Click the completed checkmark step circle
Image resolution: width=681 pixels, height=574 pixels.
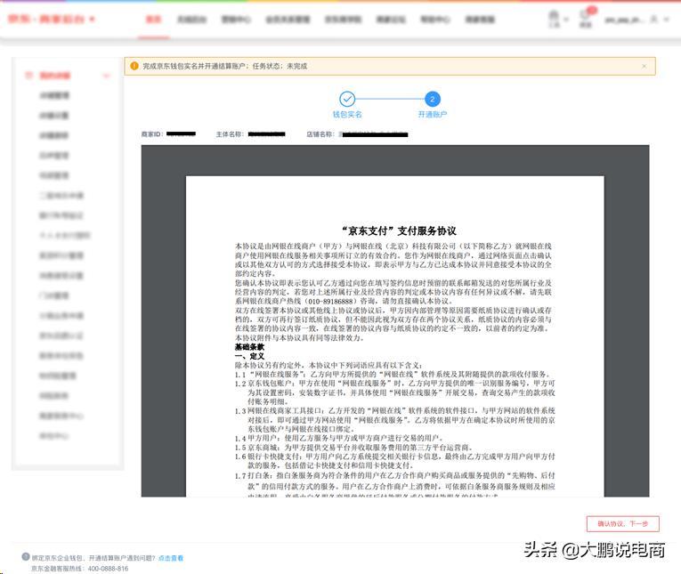(347, 99)
